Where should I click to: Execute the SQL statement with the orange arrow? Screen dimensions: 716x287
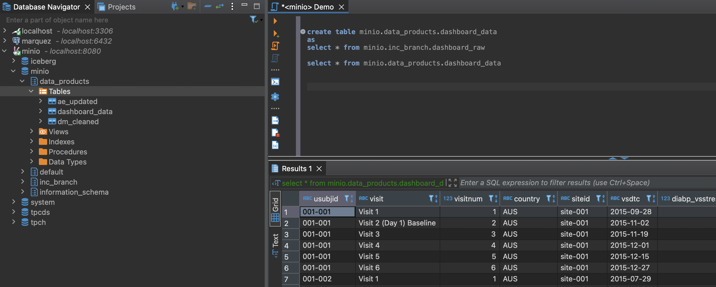click(275, 21)
